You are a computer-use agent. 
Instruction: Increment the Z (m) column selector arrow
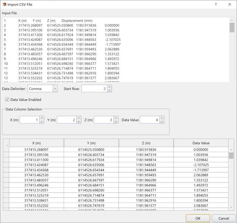(x=116, y=118)
